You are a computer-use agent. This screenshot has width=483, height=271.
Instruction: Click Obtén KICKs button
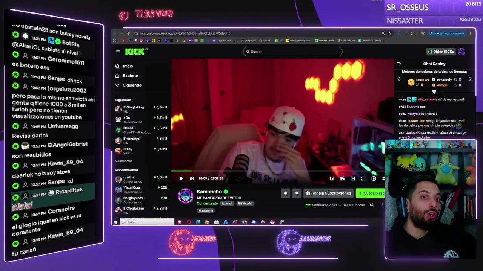click(441, 52)
